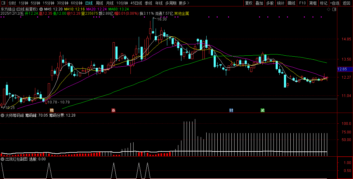This screenshot has width=353, height=179.
Task: Select the 60分钟 period tab
Action: coord(76,3)
